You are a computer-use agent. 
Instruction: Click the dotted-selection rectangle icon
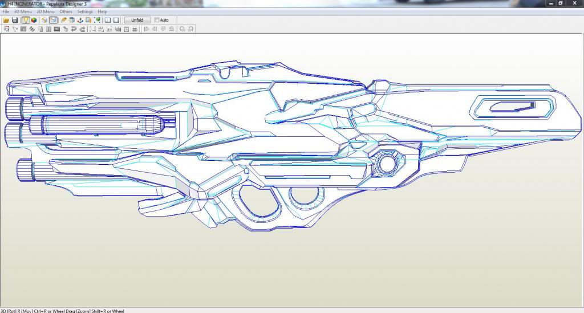(92, 29)
